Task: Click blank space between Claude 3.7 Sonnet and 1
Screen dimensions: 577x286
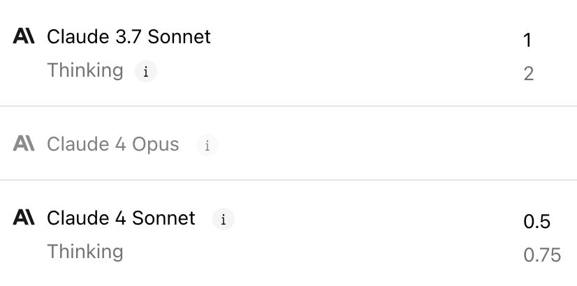Action: tap(363, 38)
